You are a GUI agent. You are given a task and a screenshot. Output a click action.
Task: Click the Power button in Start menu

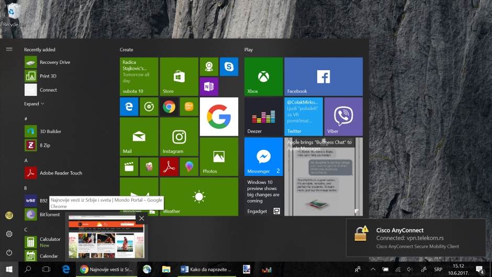(9, 252)
